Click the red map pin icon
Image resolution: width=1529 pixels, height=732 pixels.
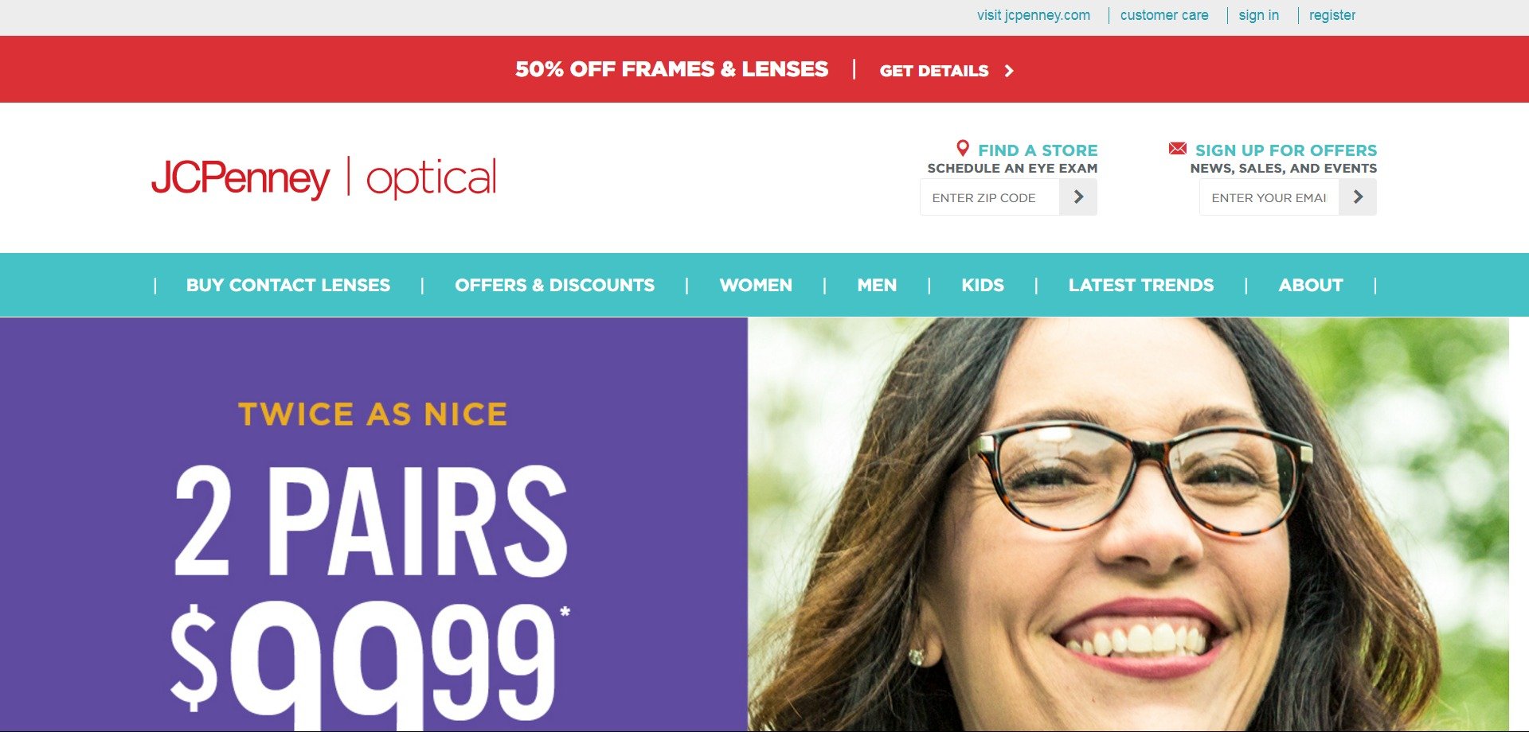[x=963, y=148]
